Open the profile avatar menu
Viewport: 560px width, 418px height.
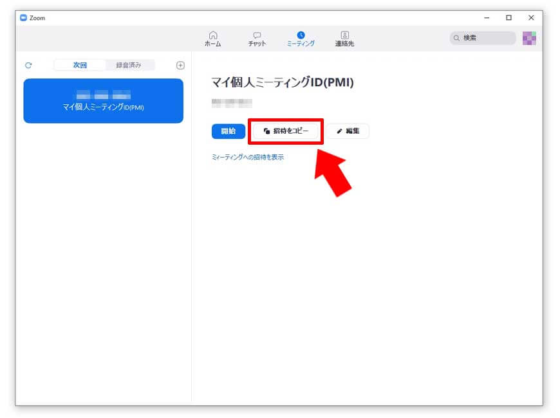529,38
